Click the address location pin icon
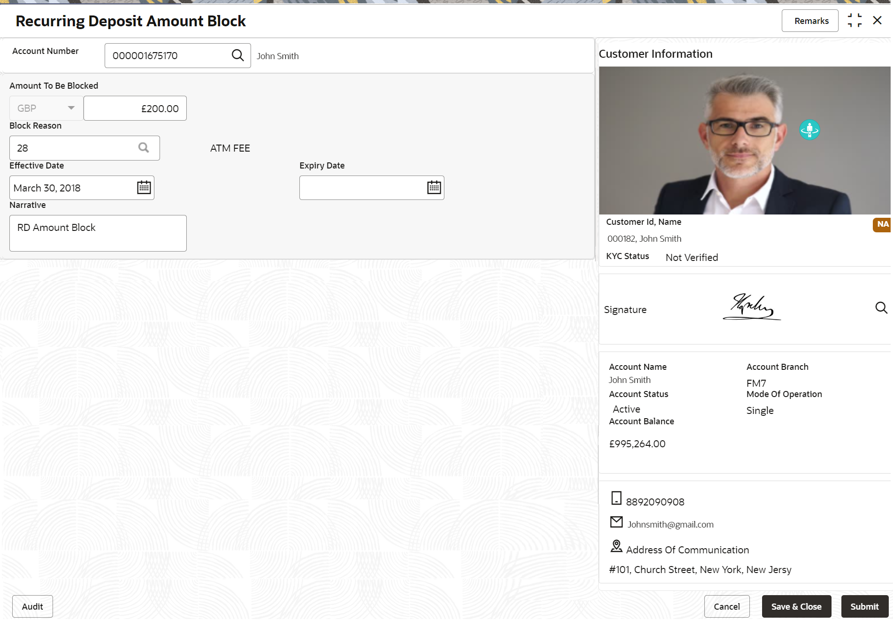The width and height of the screenshot is (893, 620). click(616, 546)
